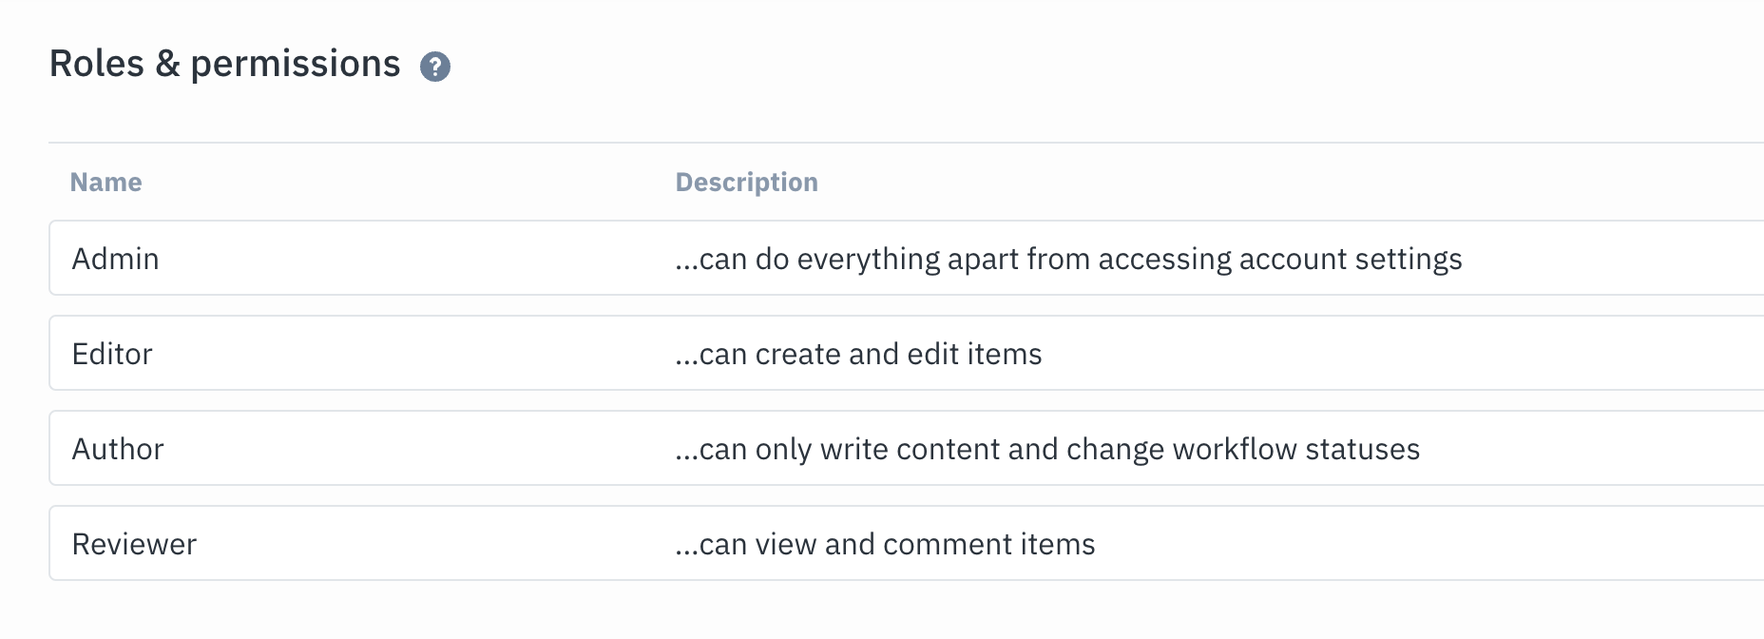1764x639 pixels.
Task: Select the Admin role name
Action: [x=116, y=259]
